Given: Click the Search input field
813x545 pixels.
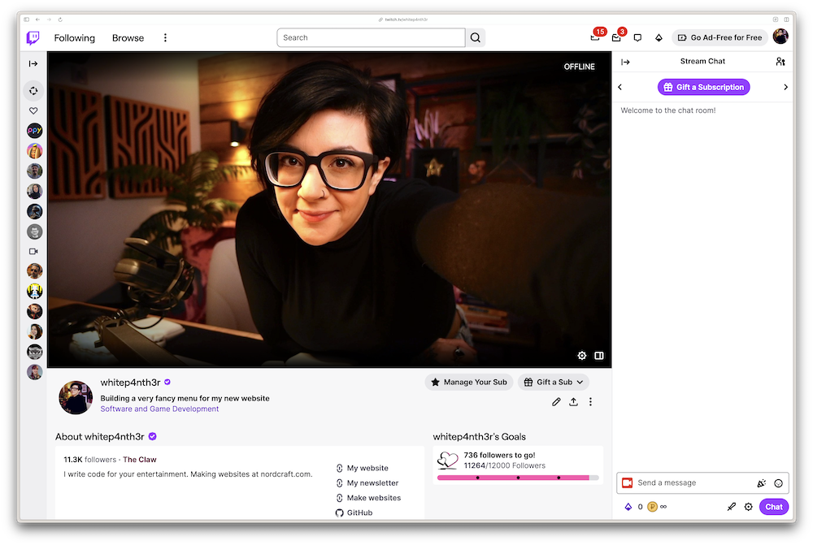Looking at the screenshot, I should click(371, 37).
